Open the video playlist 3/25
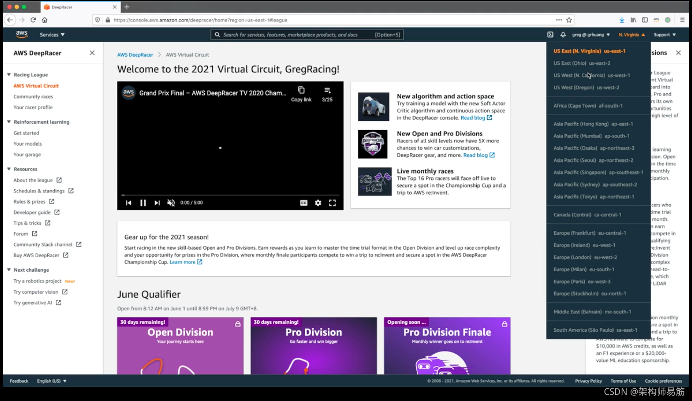Screen dimensions: 692x401 pos(327,94)
